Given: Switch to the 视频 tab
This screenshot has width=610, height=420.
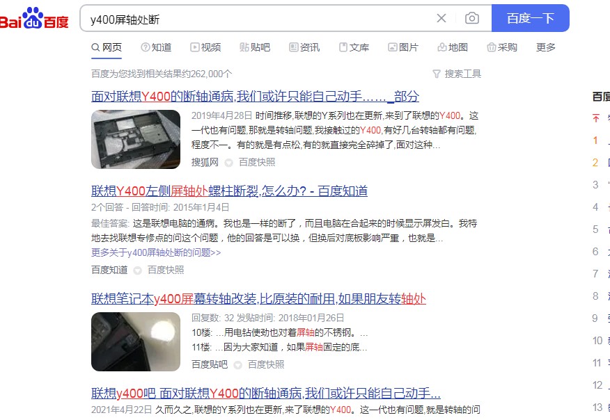Looking at the screenshot, I should pyautogui.click(x=205, y=47).
